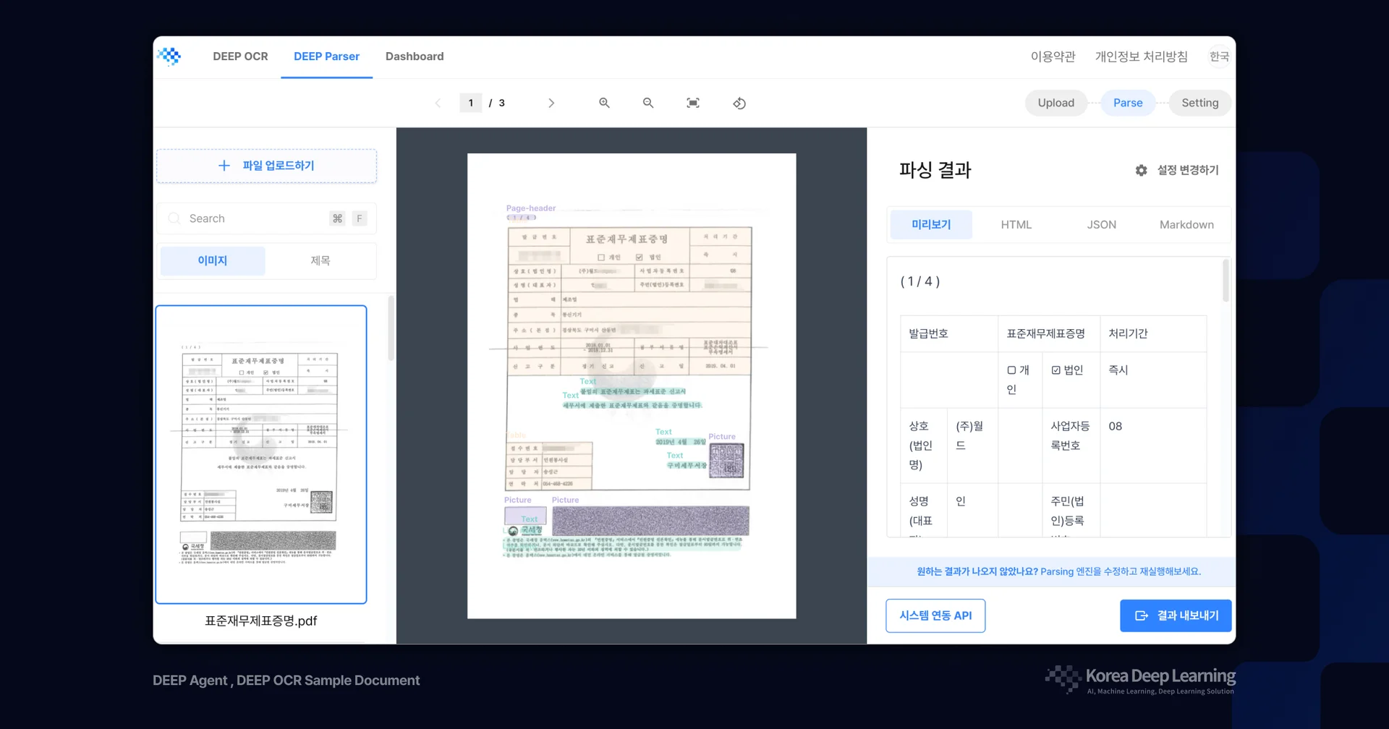Export results with 결과 내보내기

point(1175,615)
